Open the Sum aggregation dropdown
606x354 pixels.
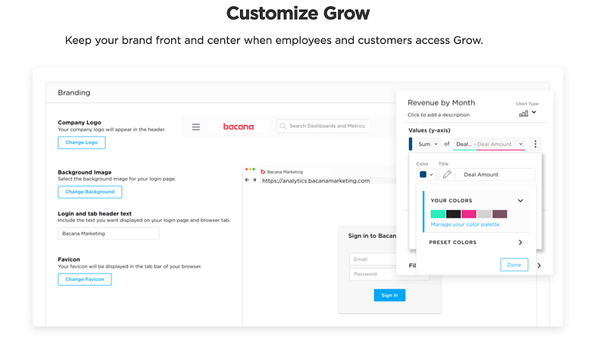(x=428, y=144)
